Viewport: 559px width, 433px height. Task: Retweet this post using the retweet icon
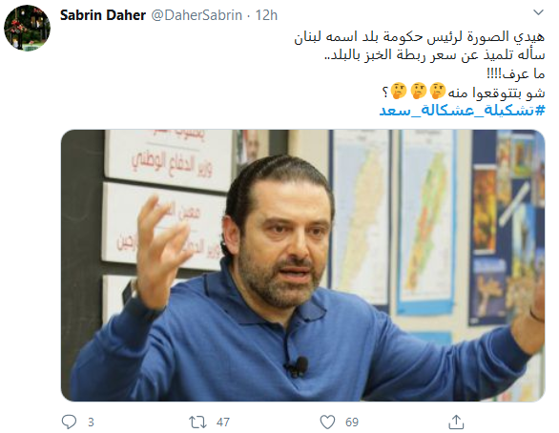(x=197, y=422)
